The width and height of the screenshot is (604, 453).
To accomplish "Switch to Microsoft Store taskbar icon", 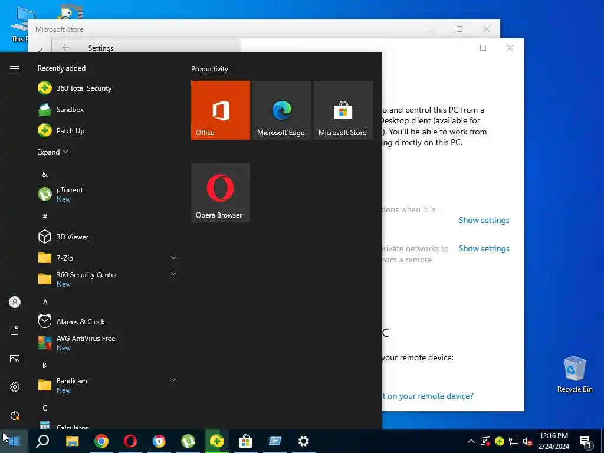I will [245, 441].
